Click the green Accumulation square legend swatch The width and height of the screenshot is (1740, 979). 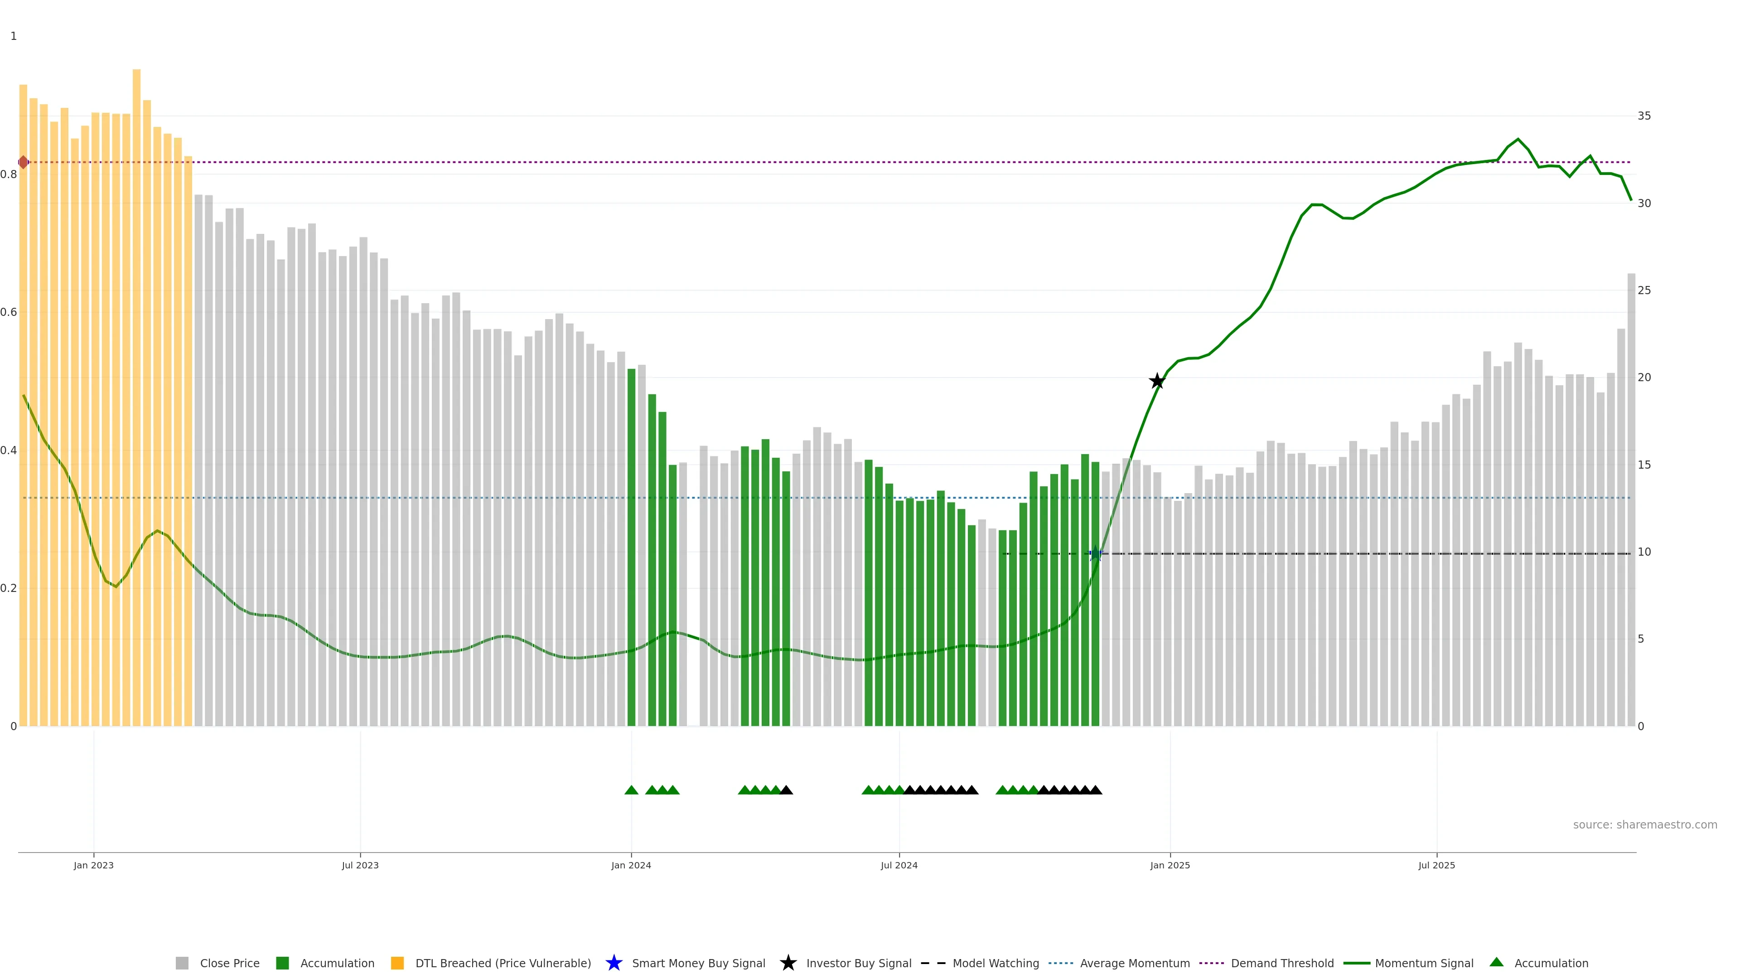pos(282,964)
